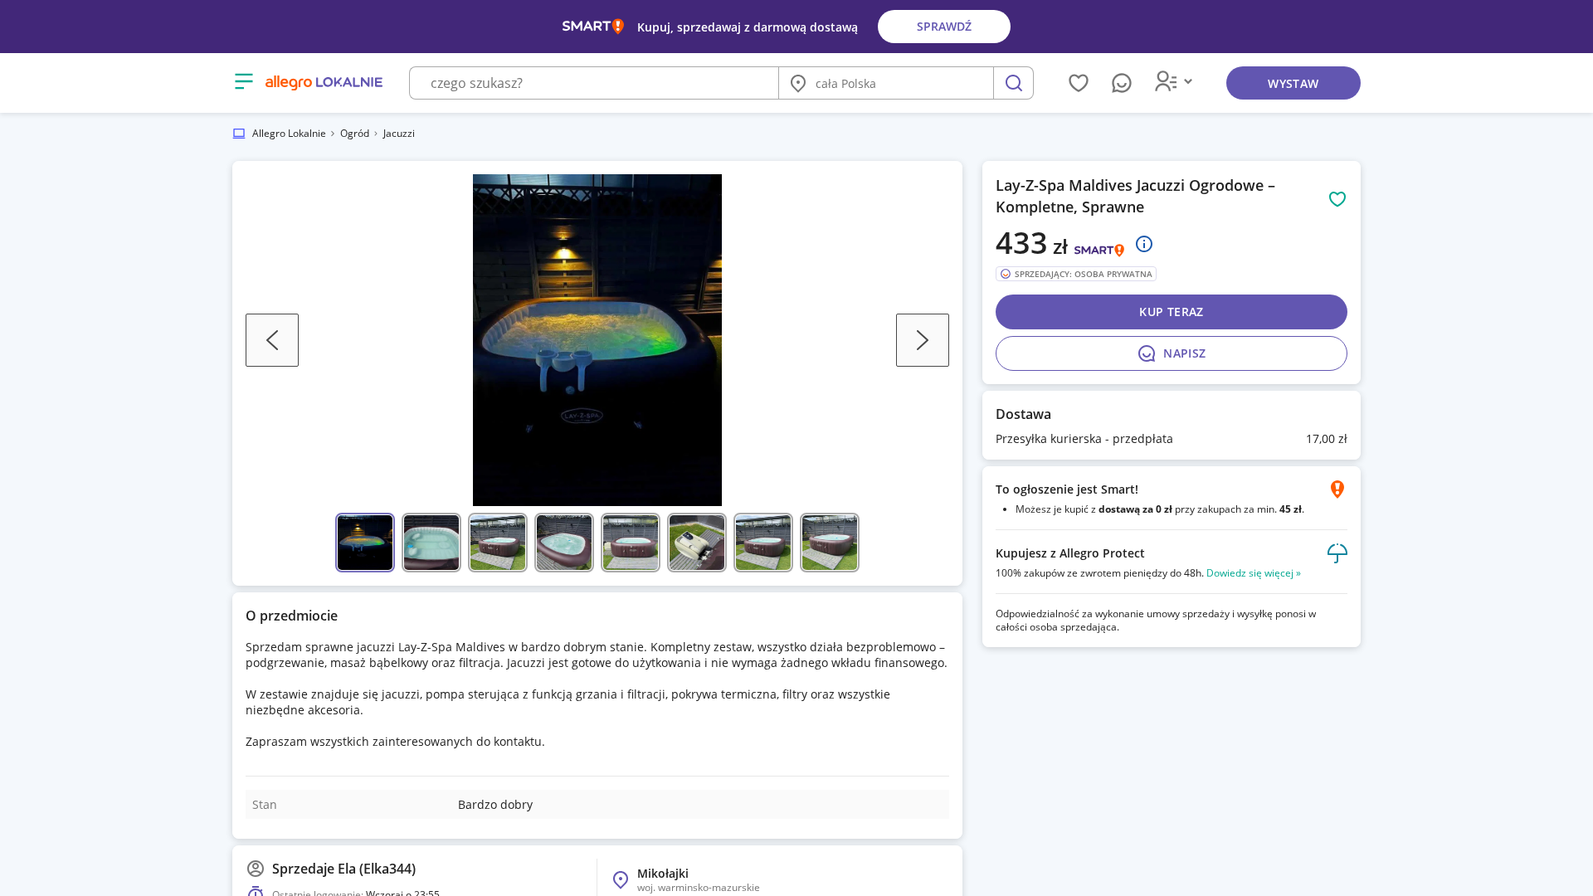Open 'Dowiedz się więcej' link
Screen dimensions: 1593x896
pyautogui.click(x=1253, y=573)
